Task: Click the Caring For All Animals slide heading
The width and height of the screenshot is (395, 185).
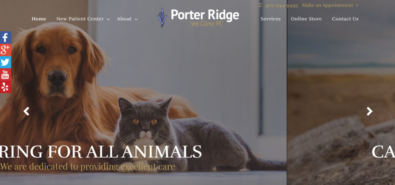Action: (x=101, y=151)
